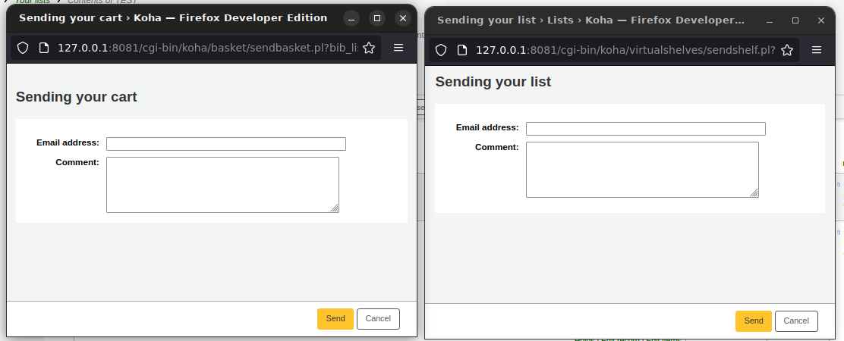Click site information icon beside sendshelf URL

[x=462, y=50]
